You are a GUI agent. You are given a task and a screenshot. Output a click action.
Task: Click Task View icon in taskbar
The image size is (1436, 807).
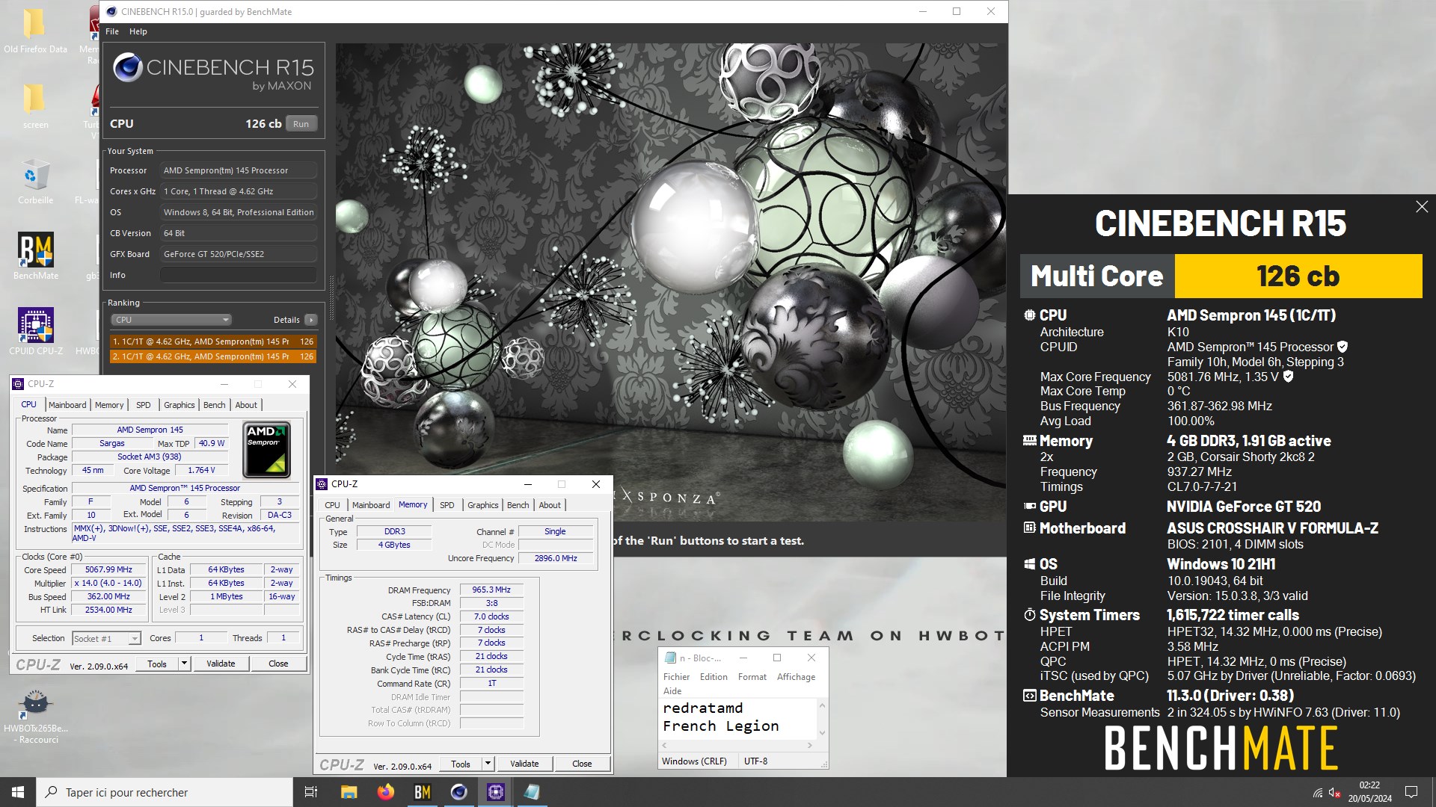pos(311,792)
